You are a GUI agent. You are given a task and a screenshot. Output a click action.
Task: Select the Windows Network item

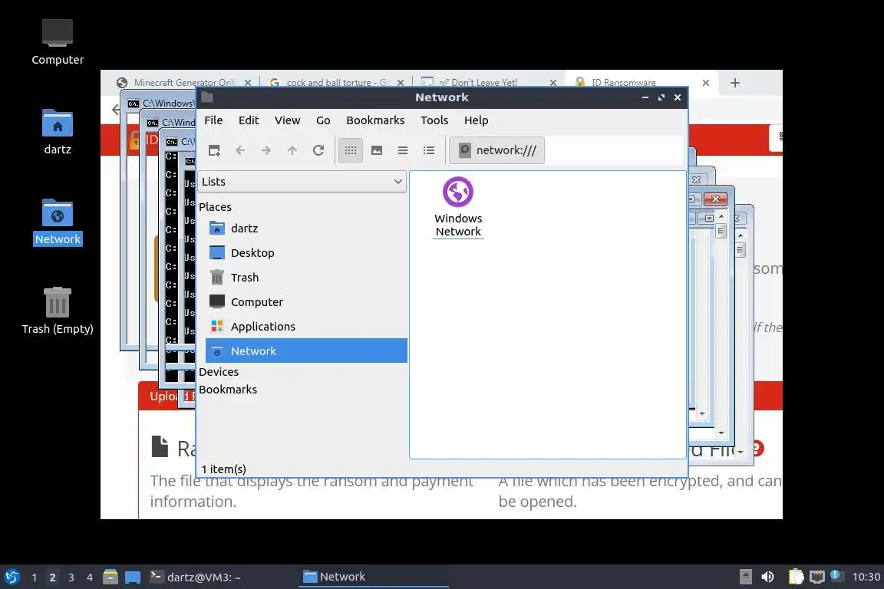pyautogui.click(x=458, y=207)
